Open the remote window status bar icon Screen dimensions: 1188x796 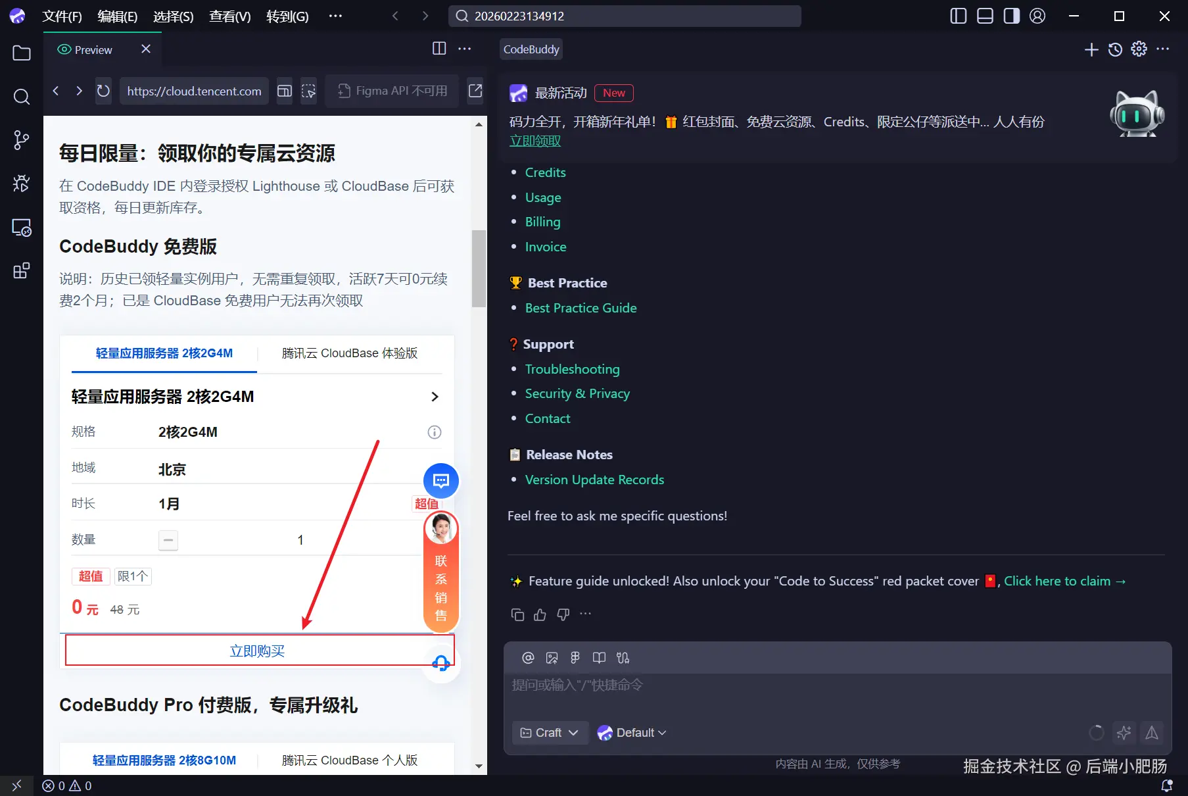tap(16, 785)
